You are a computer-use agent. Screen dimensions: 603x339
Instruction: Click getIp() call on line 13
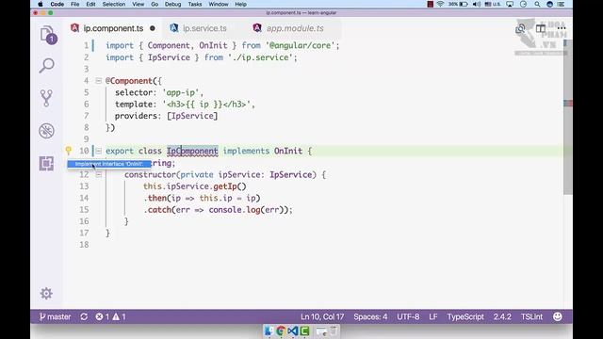point(230,186)
